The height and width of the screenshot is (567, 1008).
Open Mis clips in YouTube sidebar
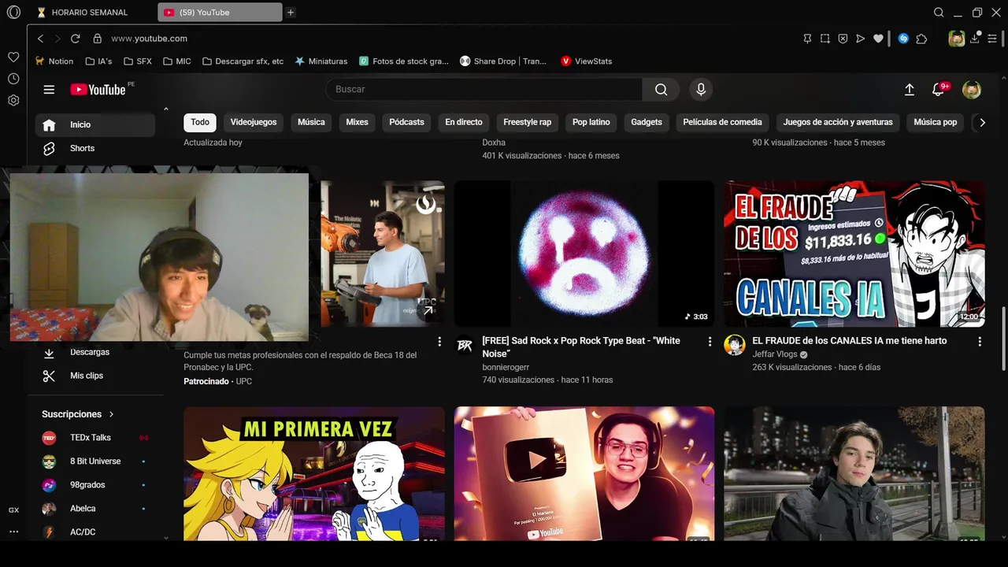[95, 376]
